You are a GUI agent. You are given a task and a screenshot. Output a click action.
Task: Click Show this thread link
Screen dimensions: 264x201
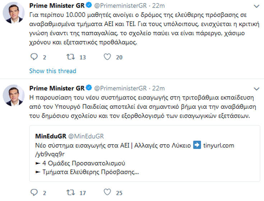[x=52, y=71]
